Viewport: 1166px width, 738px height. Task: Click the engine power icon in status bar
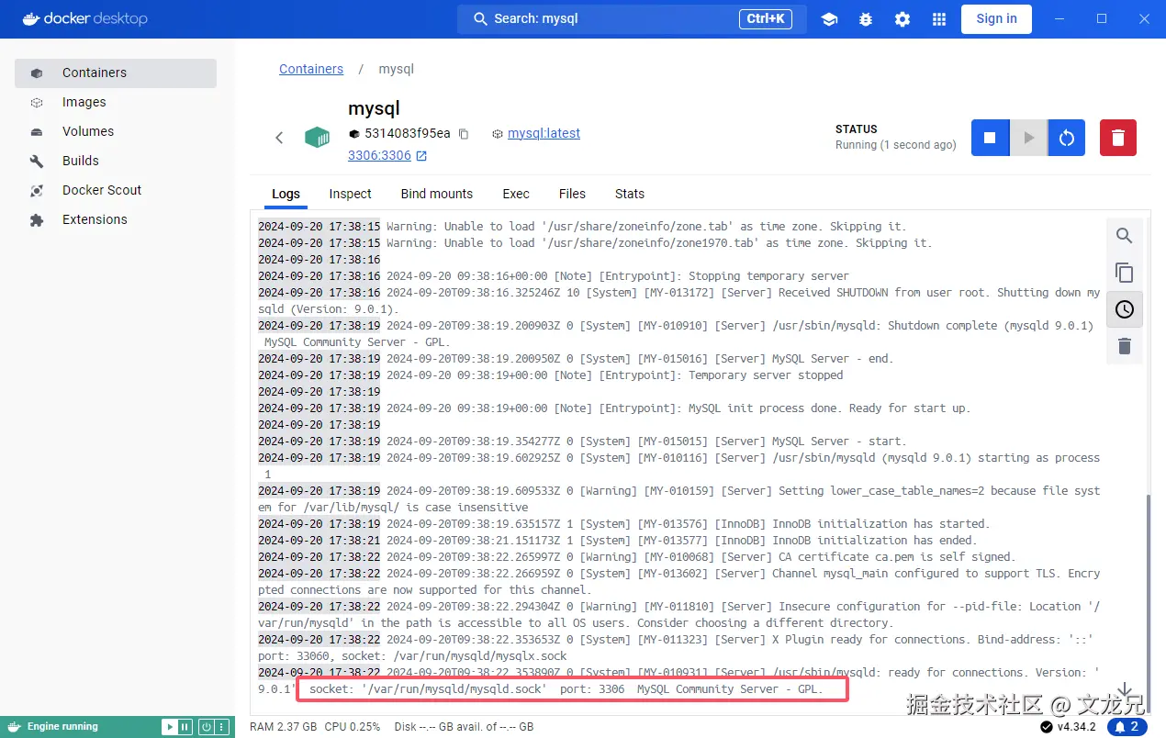pyautogui.click(x=207, y=727)
